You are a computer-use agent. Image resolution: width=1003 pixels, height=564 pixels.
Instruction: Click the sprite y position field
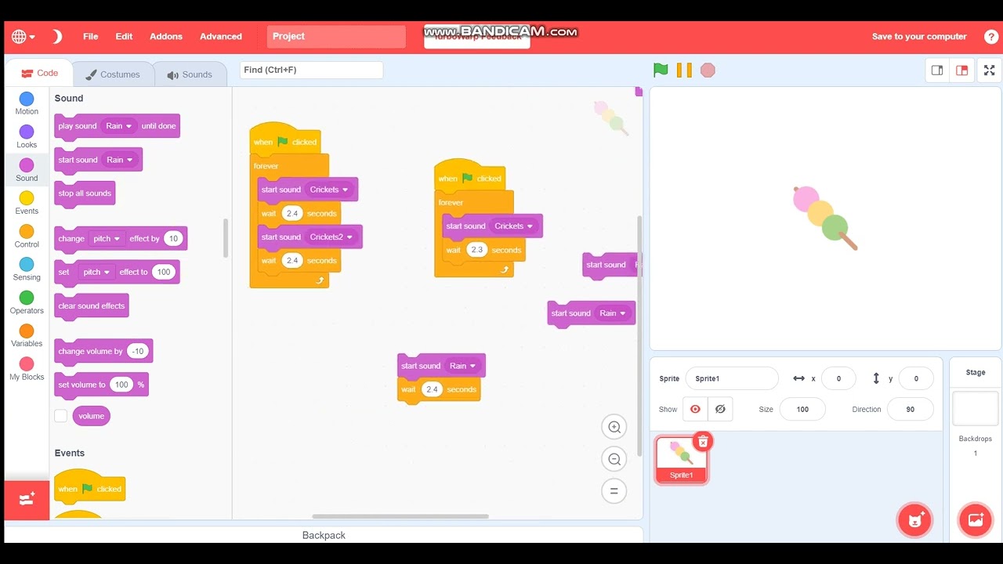click(916, 378)
